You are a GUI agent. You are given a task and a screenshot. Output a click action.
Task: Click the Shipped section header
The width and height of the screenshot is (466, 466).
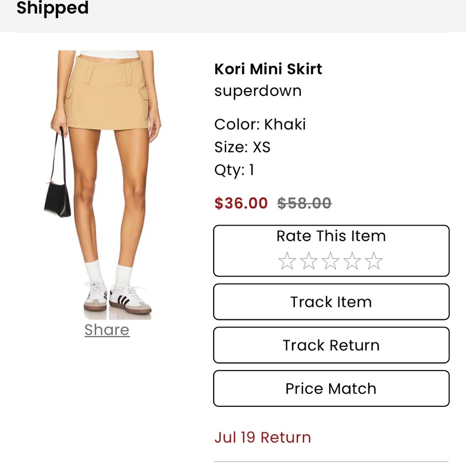[52, 8]
